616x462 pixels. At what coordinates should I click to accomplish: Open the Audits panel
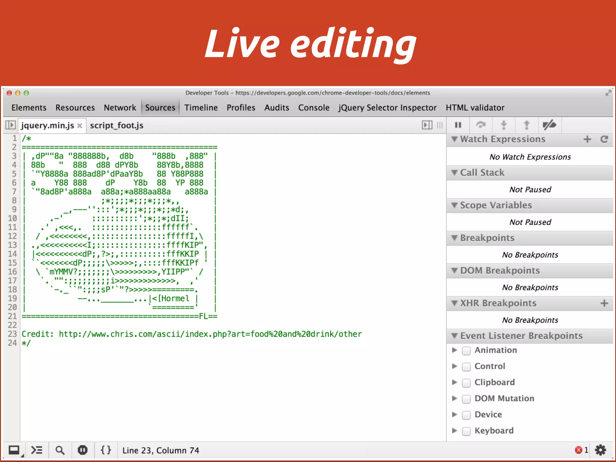click(x=277, y=108)
